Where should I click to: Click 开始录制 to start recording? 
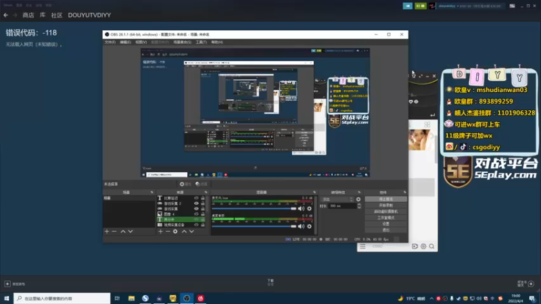[385, 205]
